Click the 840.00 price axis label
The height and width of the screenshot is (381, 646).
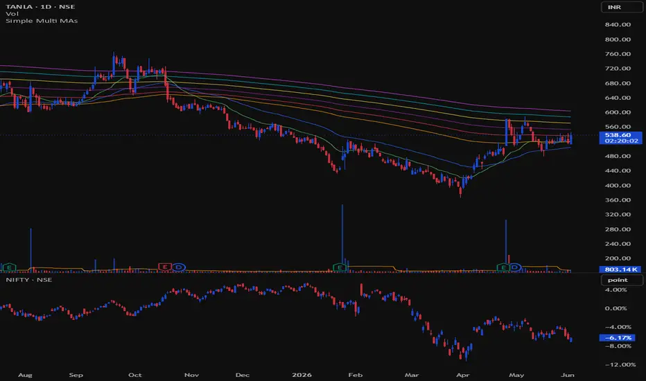[618, 25]
